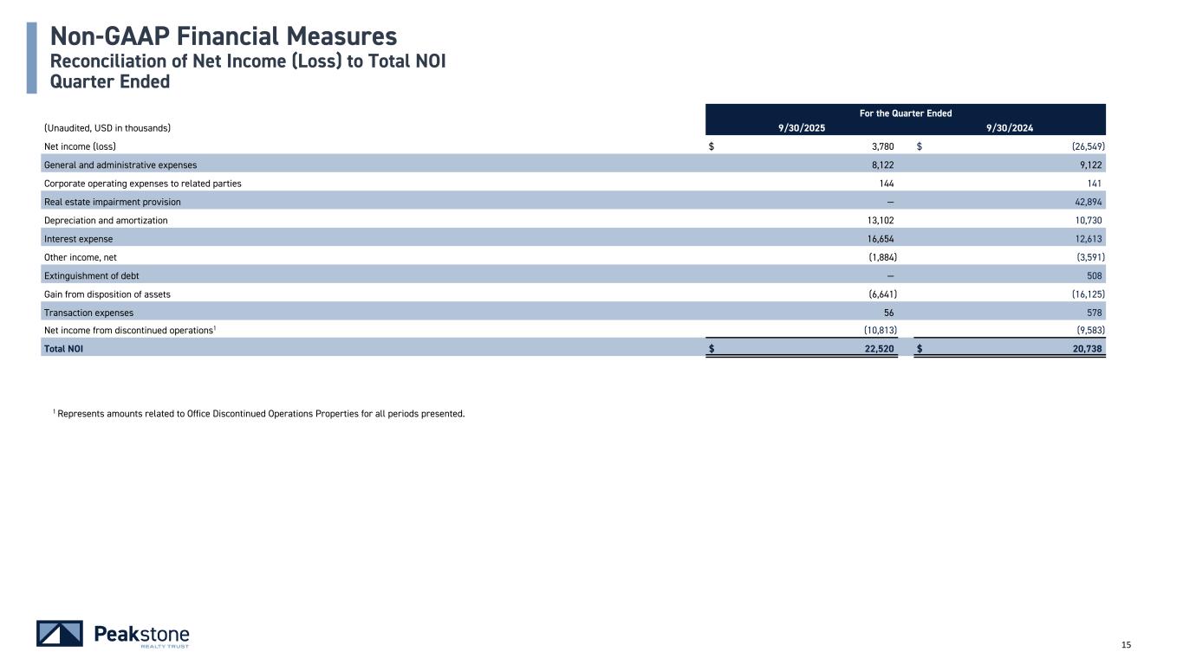The width and height of the screenshot is (1183, 665).
Task: Select the Depreciation and amortization label
Action: 106,221
